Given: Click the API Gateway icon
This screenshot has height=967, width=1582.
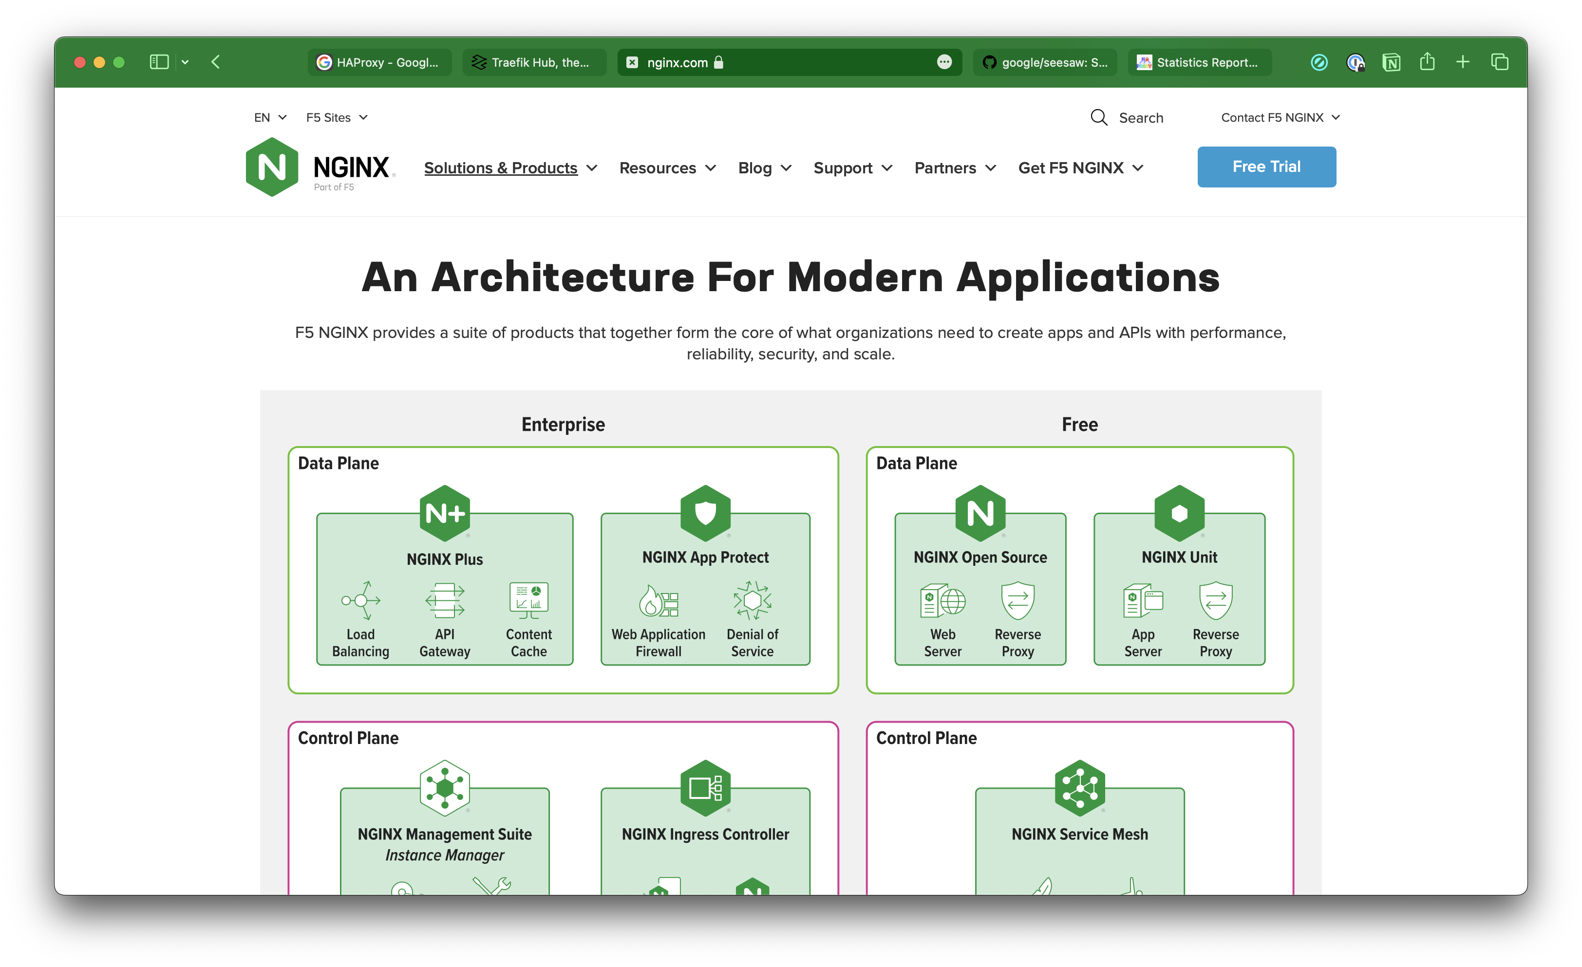Looking at the screenshot, I should click(445, 601).
